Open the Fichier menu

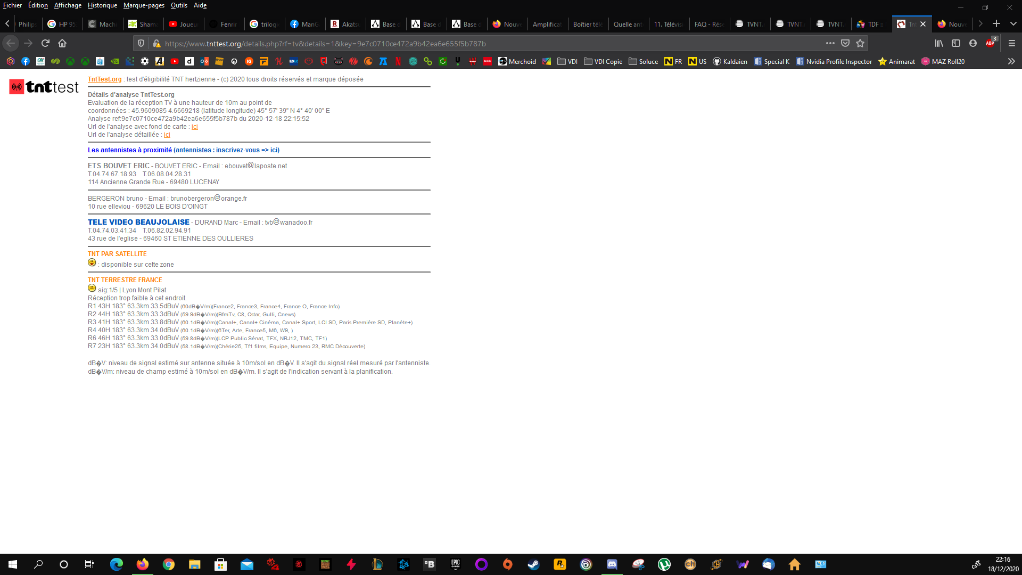pyautogui.click(x=13, y=5)
